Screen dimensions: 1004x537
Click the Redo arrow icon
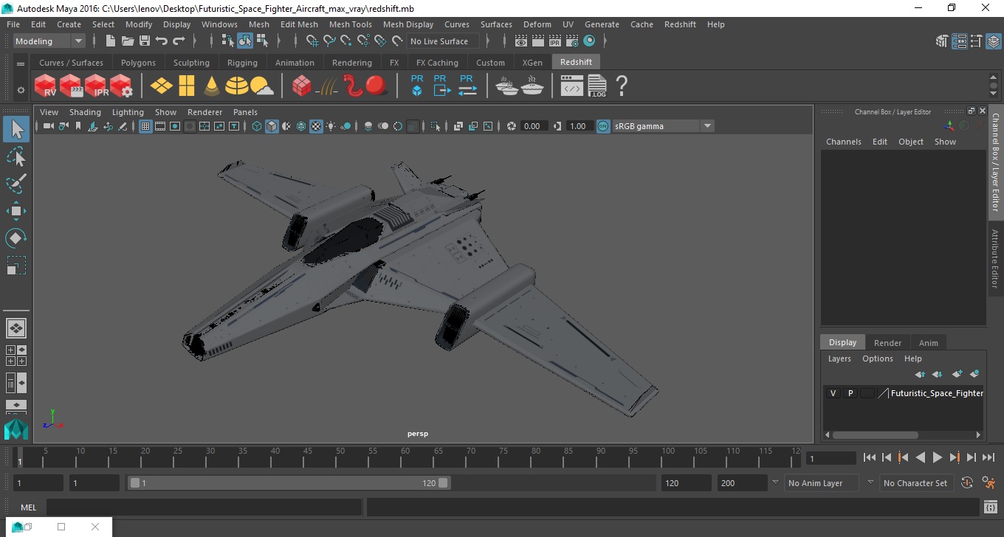pyautogui.click(x=179, y=41)
